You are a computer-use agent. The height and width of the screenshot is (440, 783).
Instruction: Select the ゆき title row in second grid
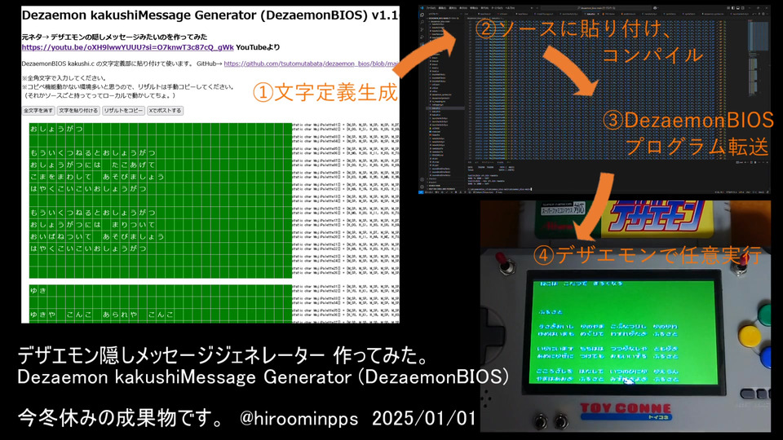tap(161, 290)
